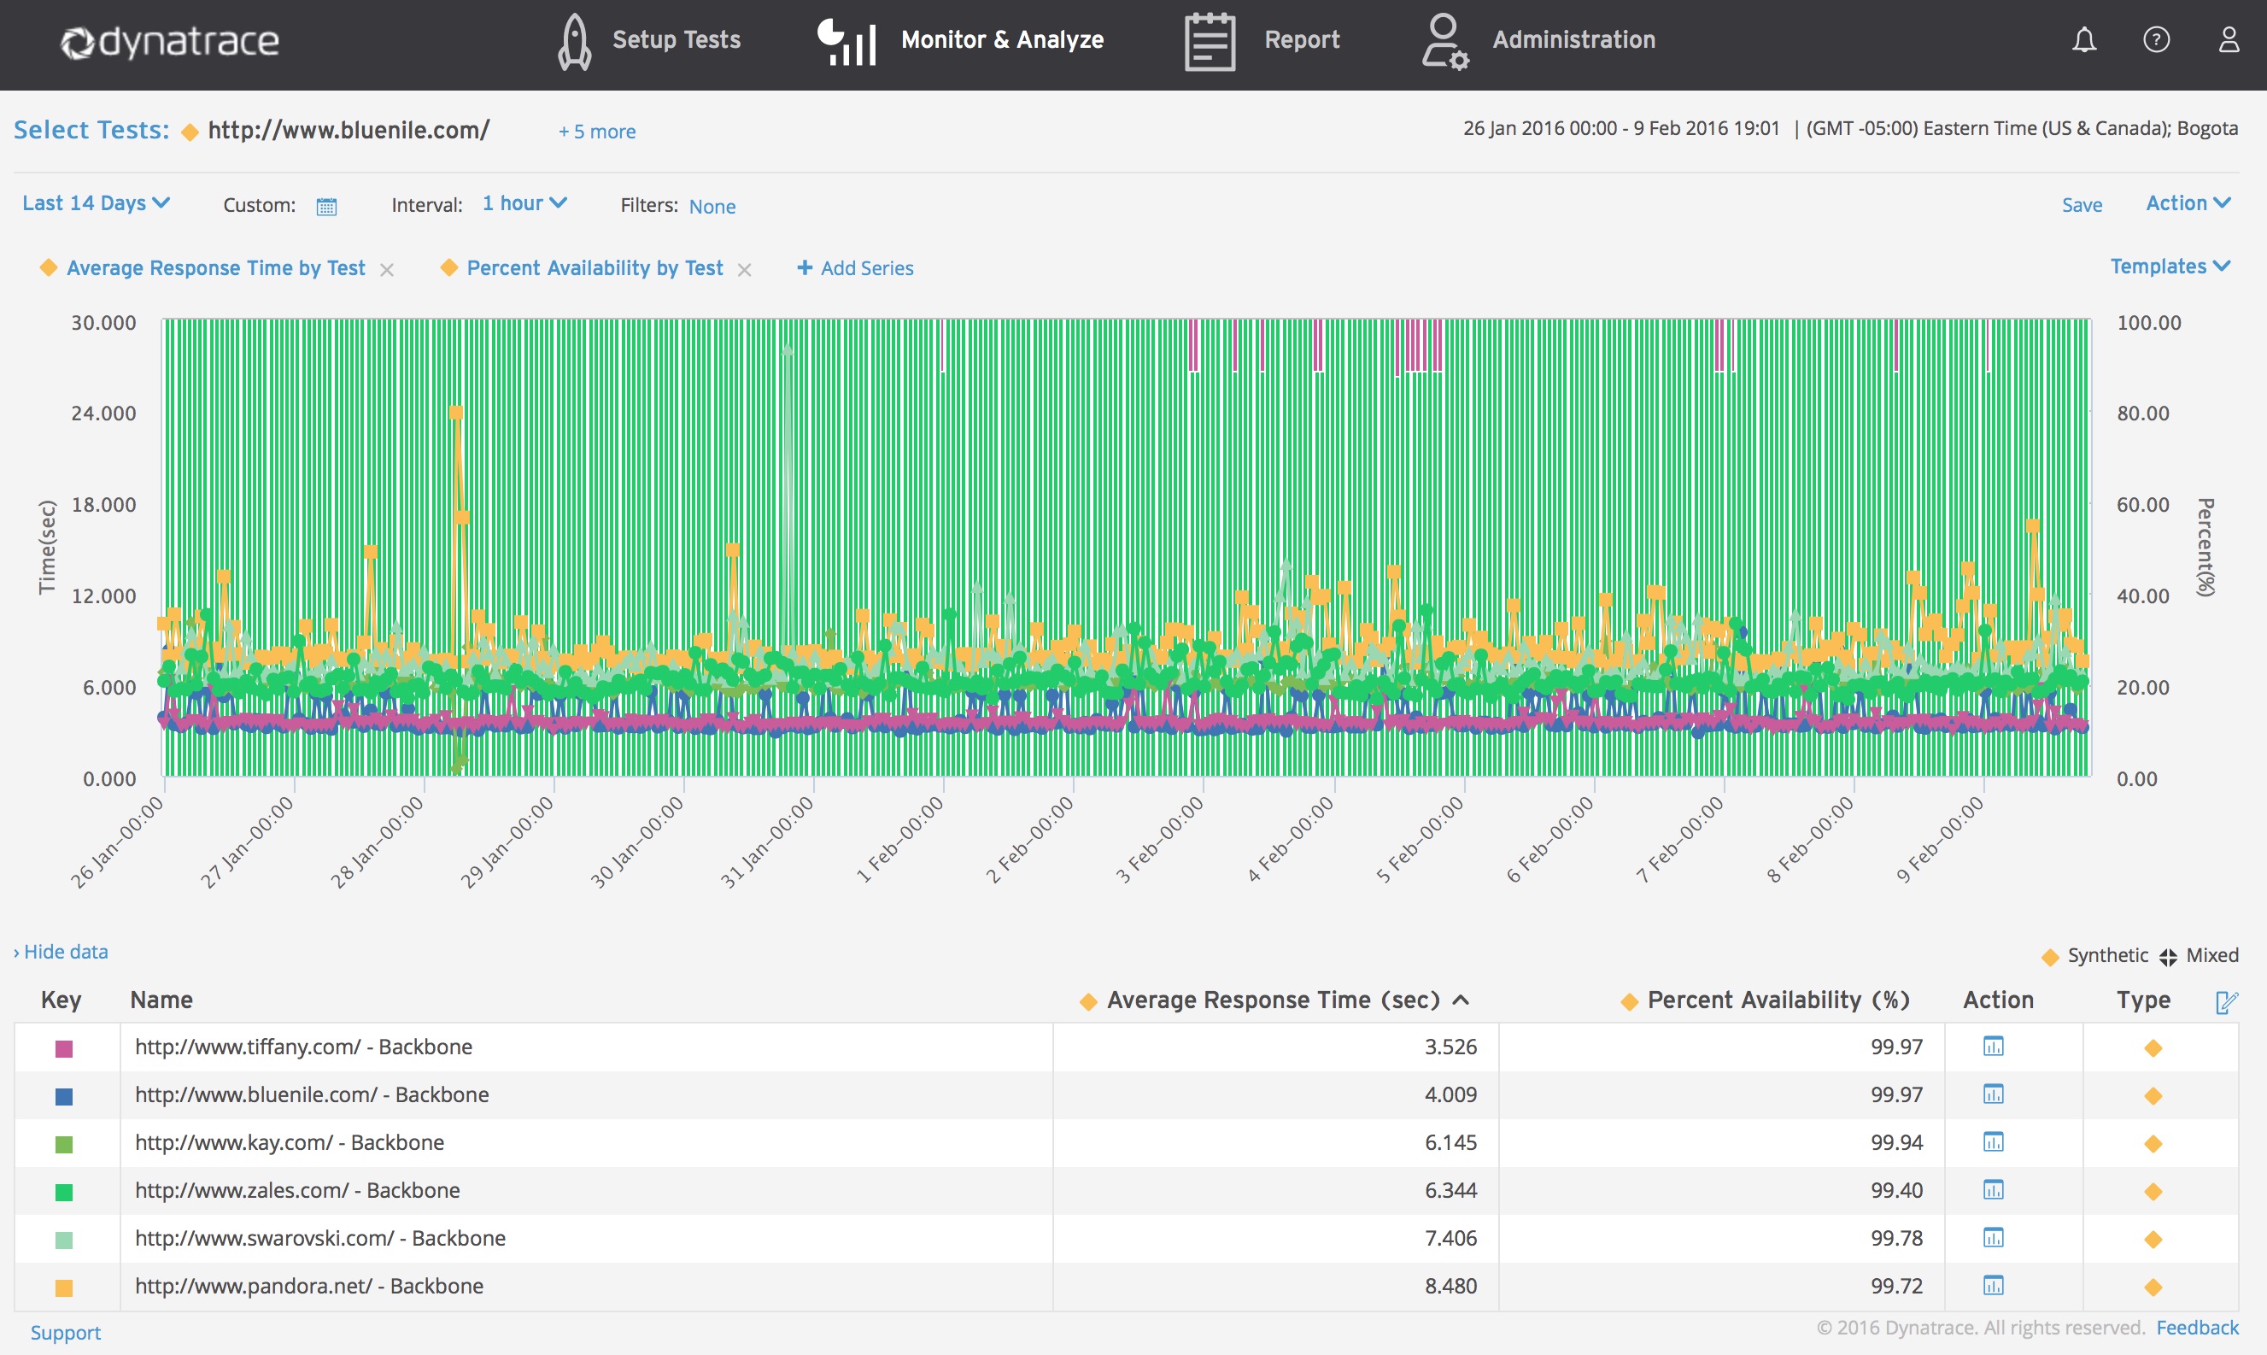Click the edit columns pencil icon
The image size is (2267, 1355).
2226,1001
